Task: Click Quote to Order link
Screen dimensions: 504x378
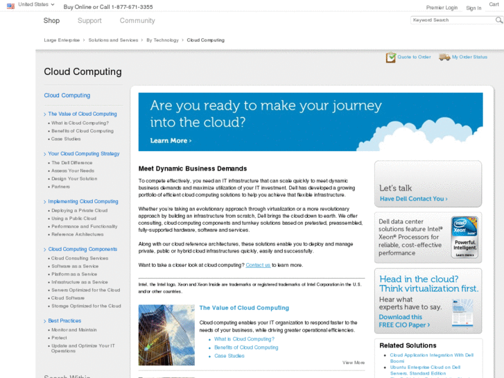Action: 414,57
